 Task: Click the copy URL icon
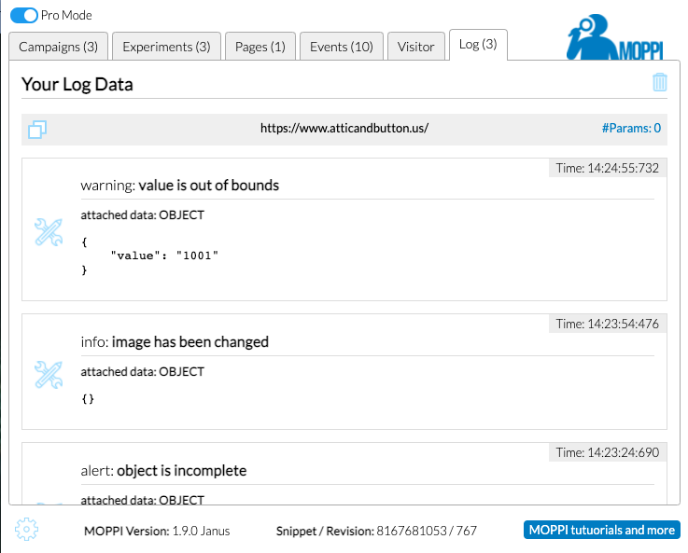pos(37,130)
